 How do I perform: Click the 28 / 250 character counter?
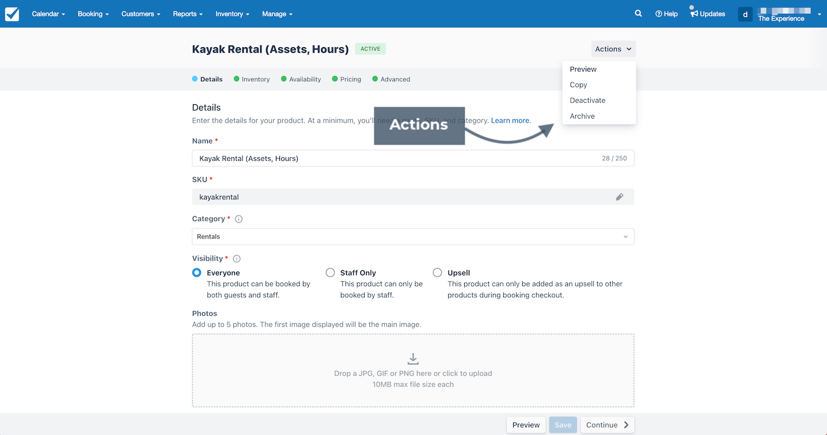614,158
